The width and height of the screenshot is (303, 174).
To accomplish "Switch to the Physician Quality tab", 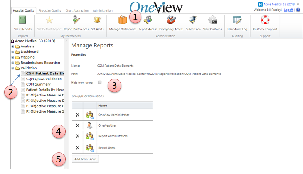I will (x=51, y=10).
